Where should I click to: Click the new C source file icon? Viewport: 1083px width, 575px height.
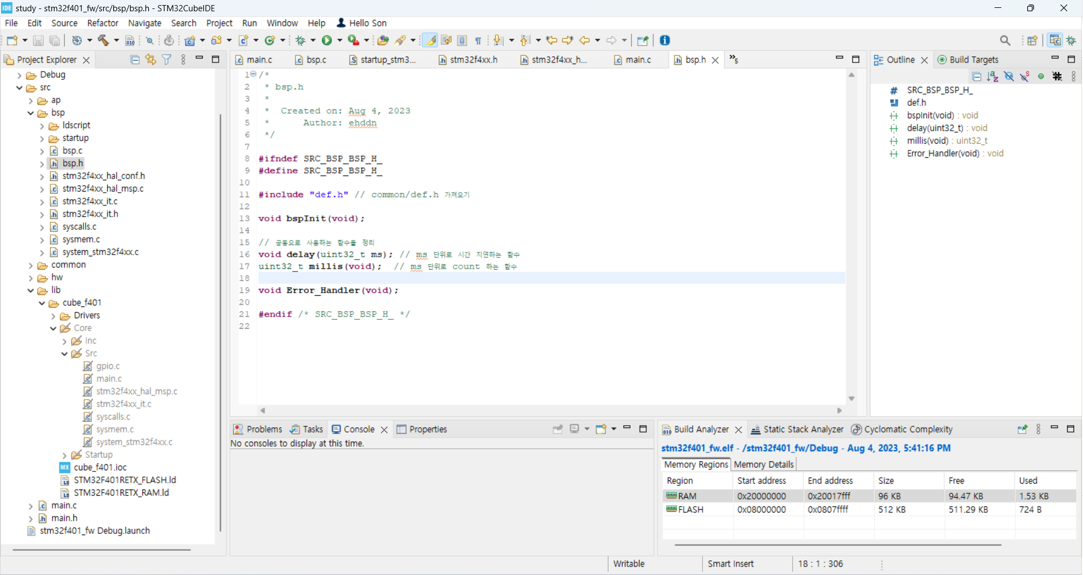point(243,40)
